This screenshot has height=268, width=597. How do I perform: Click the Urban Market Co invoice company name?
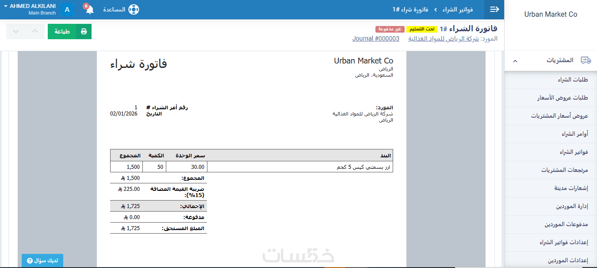pos(364,61)
